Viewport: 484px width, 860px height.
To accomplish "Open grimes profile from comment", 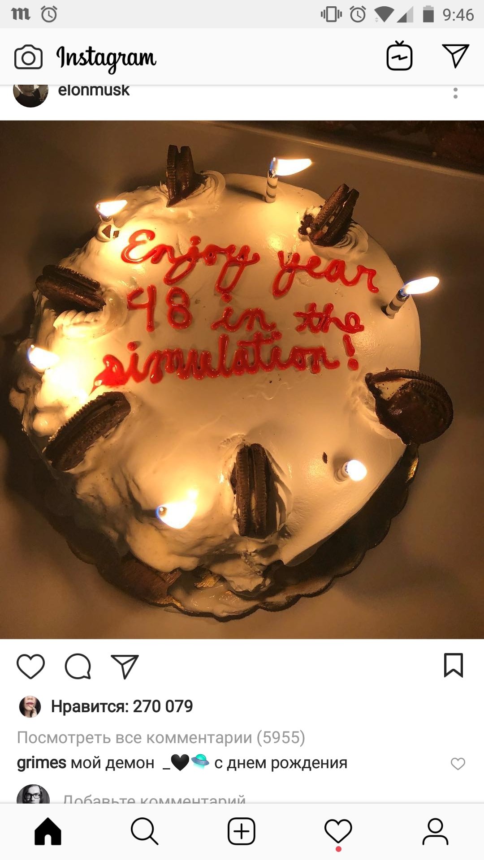I will coord(42,763).
